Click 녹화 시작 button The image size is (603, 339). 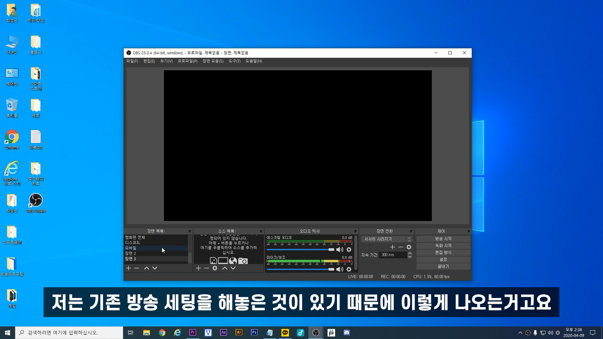click(443, 245)
